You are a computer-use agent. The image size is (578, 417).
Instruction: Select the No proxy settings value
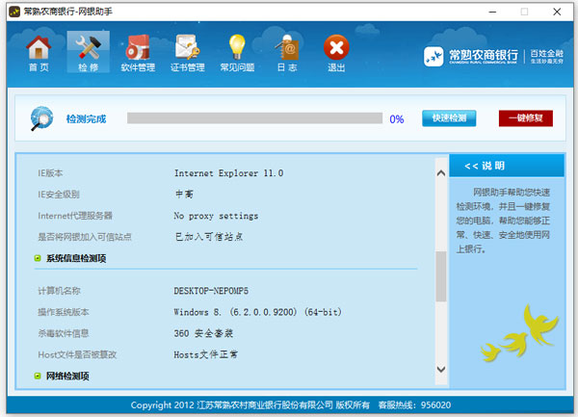click(216, 216)
